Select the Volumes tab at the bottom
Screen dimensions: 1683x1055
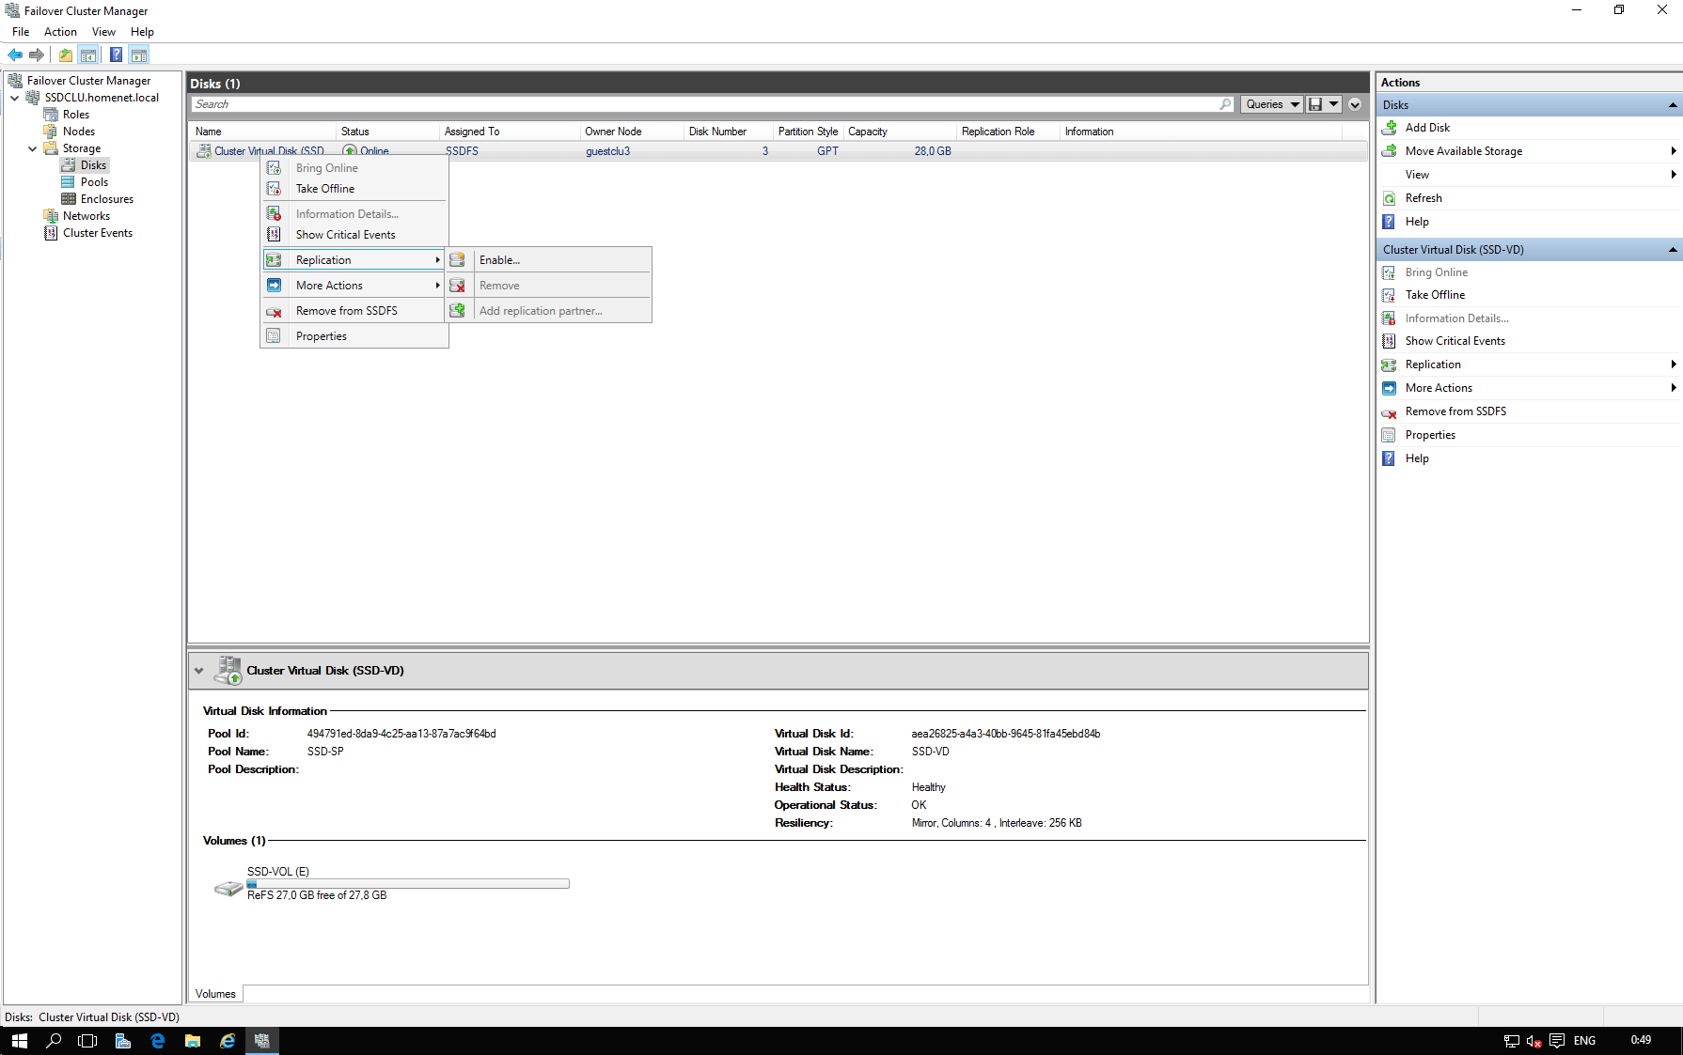click(215, 994)
